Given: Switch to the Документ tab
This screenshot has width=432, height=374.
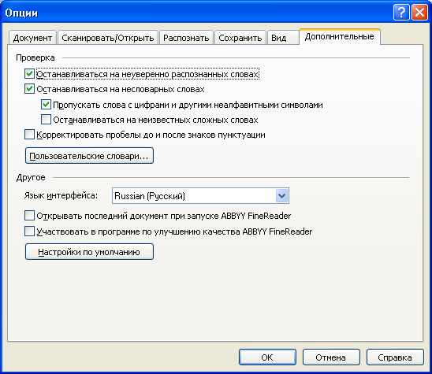Looking at the screenshot, I should click(32, 38).
